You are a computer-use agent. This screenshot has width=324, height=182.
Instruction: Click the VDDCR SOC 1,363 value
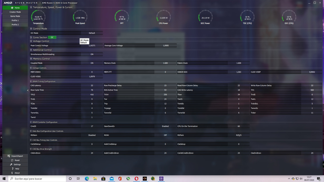click(x=239, y=72)
